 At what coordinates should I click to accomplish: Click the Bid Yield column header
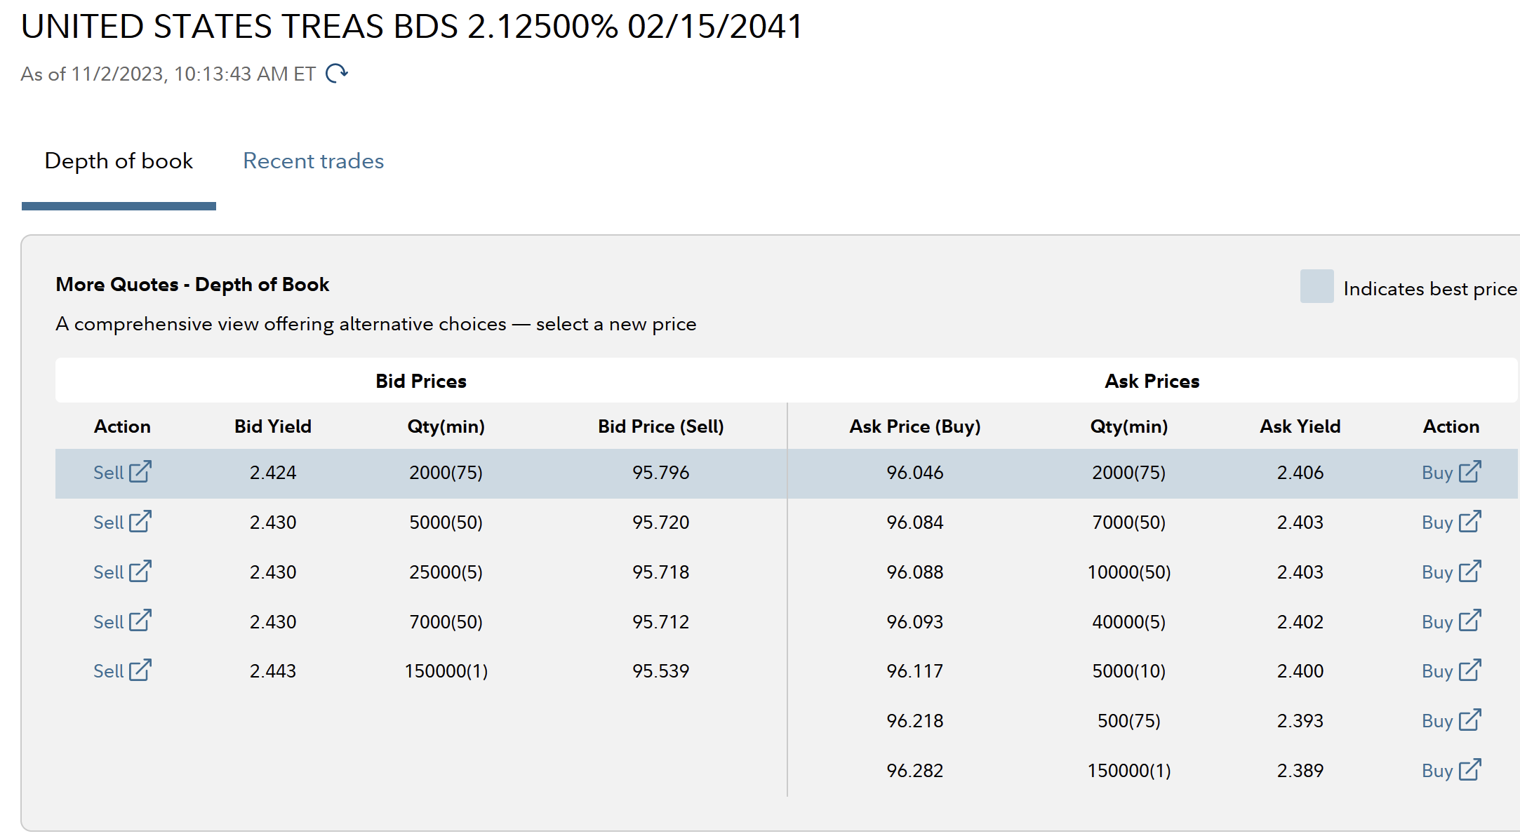click(x=272, y=426)
